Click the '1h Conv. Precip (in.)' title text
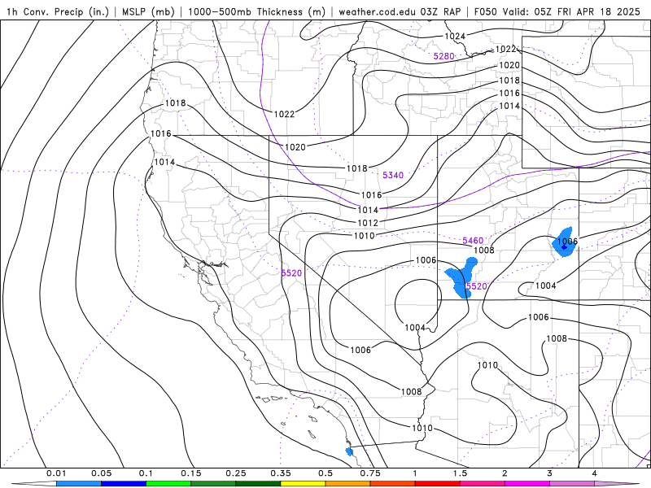Image resolution: width=651 pixels, height=488 pixels. (58, 11)
